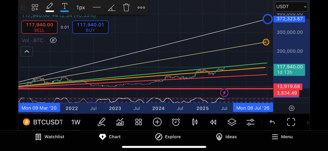Open the layout grid icon
328x151 pixels.
139,122
